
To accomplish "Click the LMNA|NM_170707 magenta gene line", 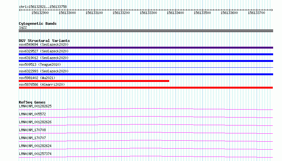I will pyautogui.click(x=146, y=141).
